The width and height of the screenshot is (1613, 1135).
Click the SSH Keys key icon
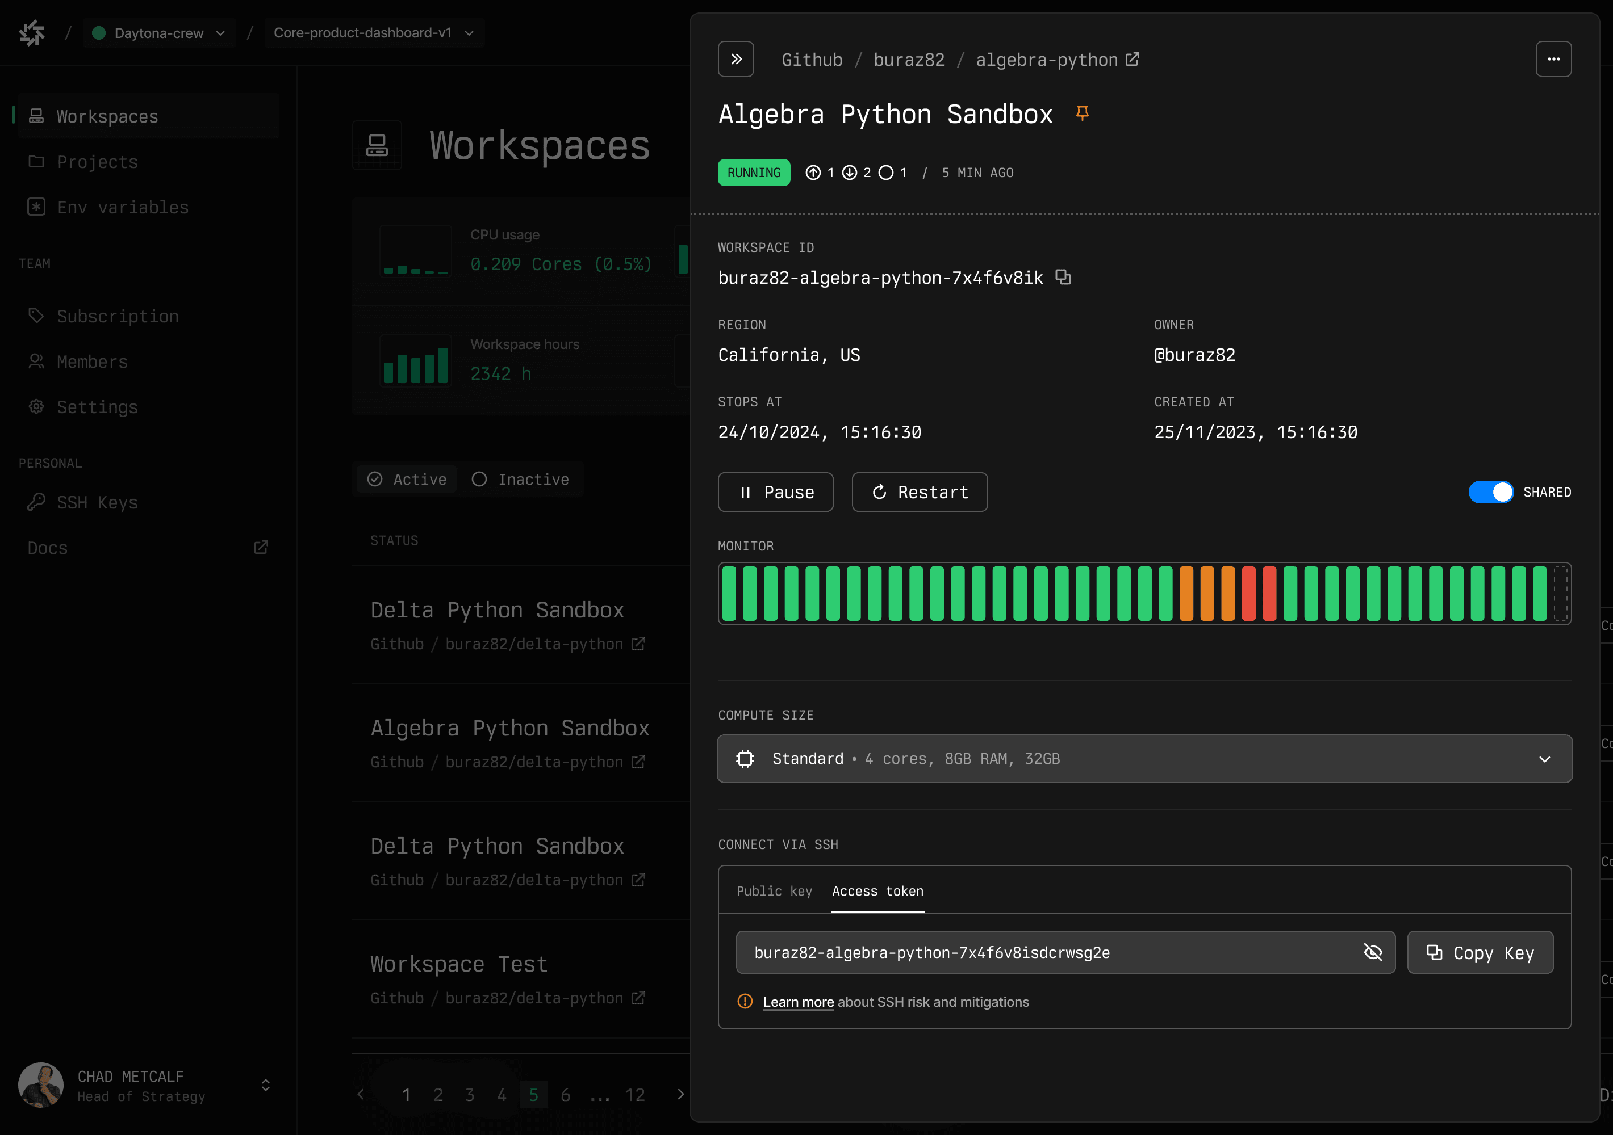click(36, 502)
